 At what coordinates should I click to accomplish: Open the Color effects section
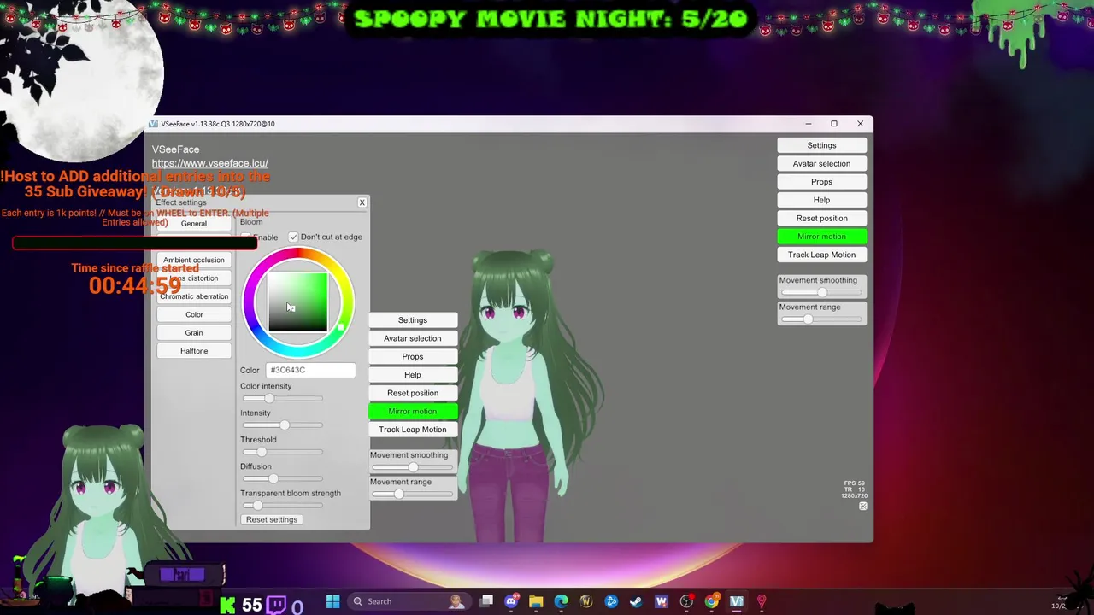[x=194, y=314]
